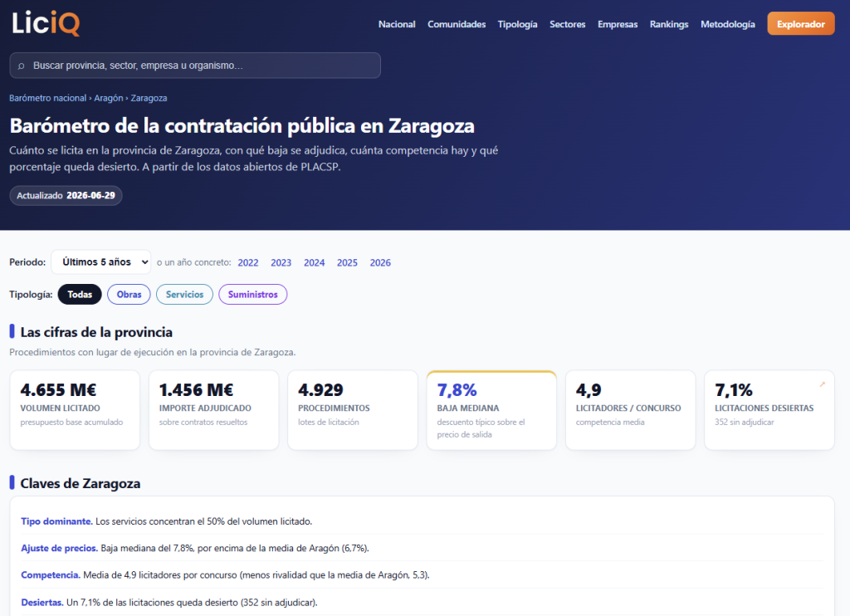This screenshot has height=616, width=850.
Task: Click the arrow icon on Licitaciones desiertas card
Action: coord(822,384)
